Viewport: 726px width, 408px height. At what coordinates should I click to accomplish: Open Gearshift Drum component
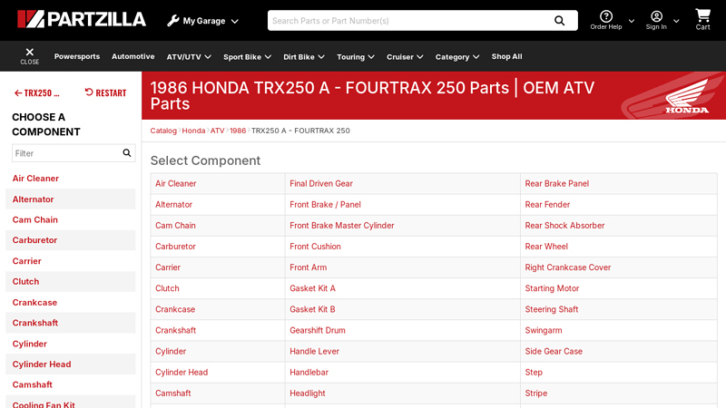(x=317, y=330)
